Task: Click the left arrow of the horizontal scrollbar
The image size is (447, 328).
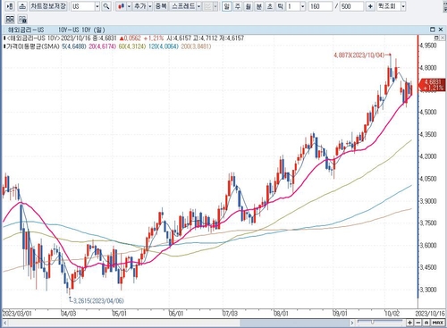Action: point(5,323)
